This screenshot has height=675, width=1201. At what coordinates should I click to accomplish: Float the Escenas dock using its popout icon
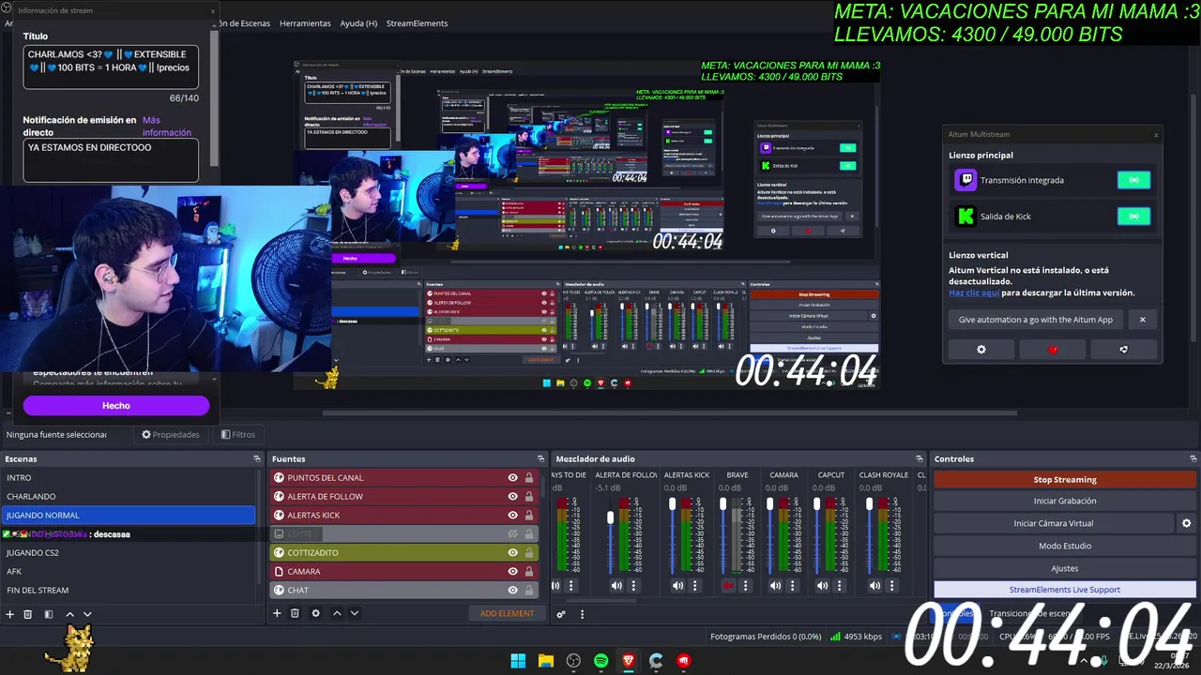pos(257,458)
